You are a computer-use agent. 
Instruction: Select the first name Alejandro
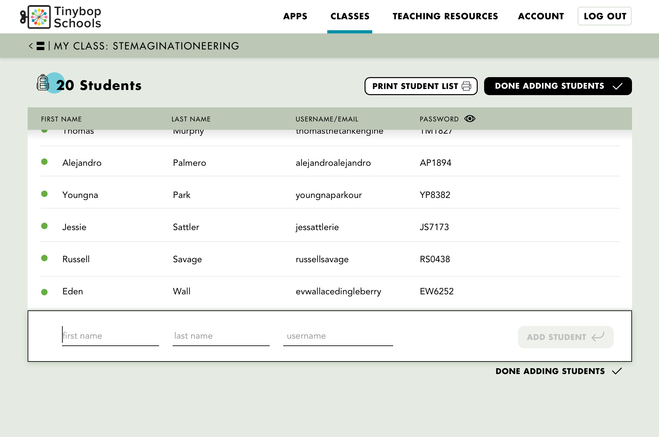(82, 163)
